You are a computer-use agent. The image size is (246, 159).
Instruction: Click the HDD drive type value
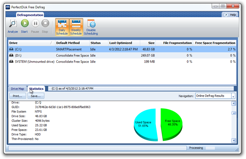pyautogui.click(x=38, y=134)
